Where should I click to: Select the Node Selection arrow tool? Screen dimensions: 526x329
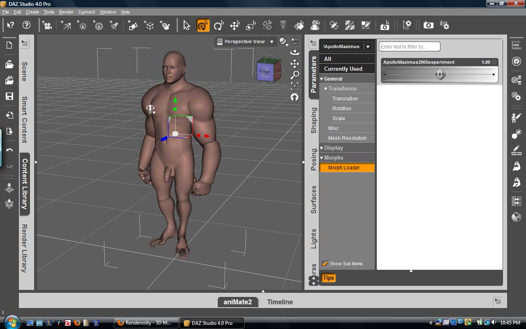[x=187, y=25]
